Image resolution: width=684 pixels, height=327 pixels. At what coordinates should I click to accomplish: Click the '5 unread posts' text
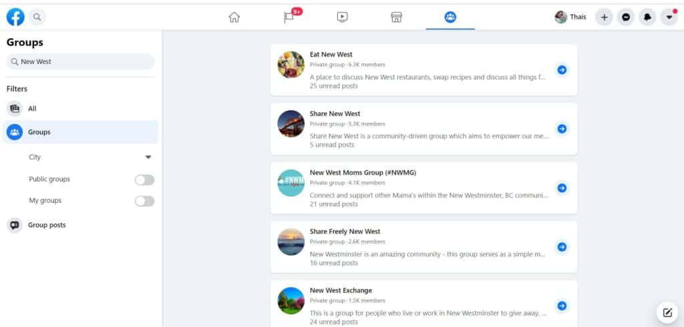pos(332,145)
